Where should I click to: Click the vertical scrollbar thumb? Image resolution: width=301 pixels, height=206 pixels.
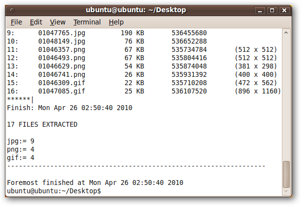286,174
